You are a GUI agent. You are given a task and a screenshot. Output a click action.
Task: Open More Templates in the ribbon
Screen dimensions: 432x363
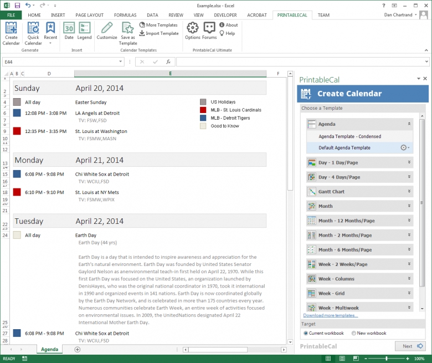[x=158, y=25]
